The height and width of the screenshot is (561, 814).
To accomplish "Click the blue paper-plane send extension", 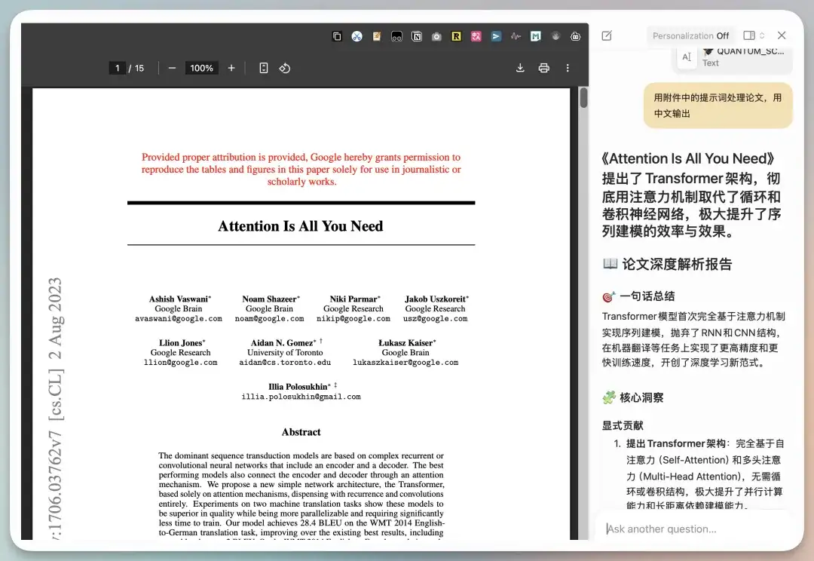I will pos(496,36).
